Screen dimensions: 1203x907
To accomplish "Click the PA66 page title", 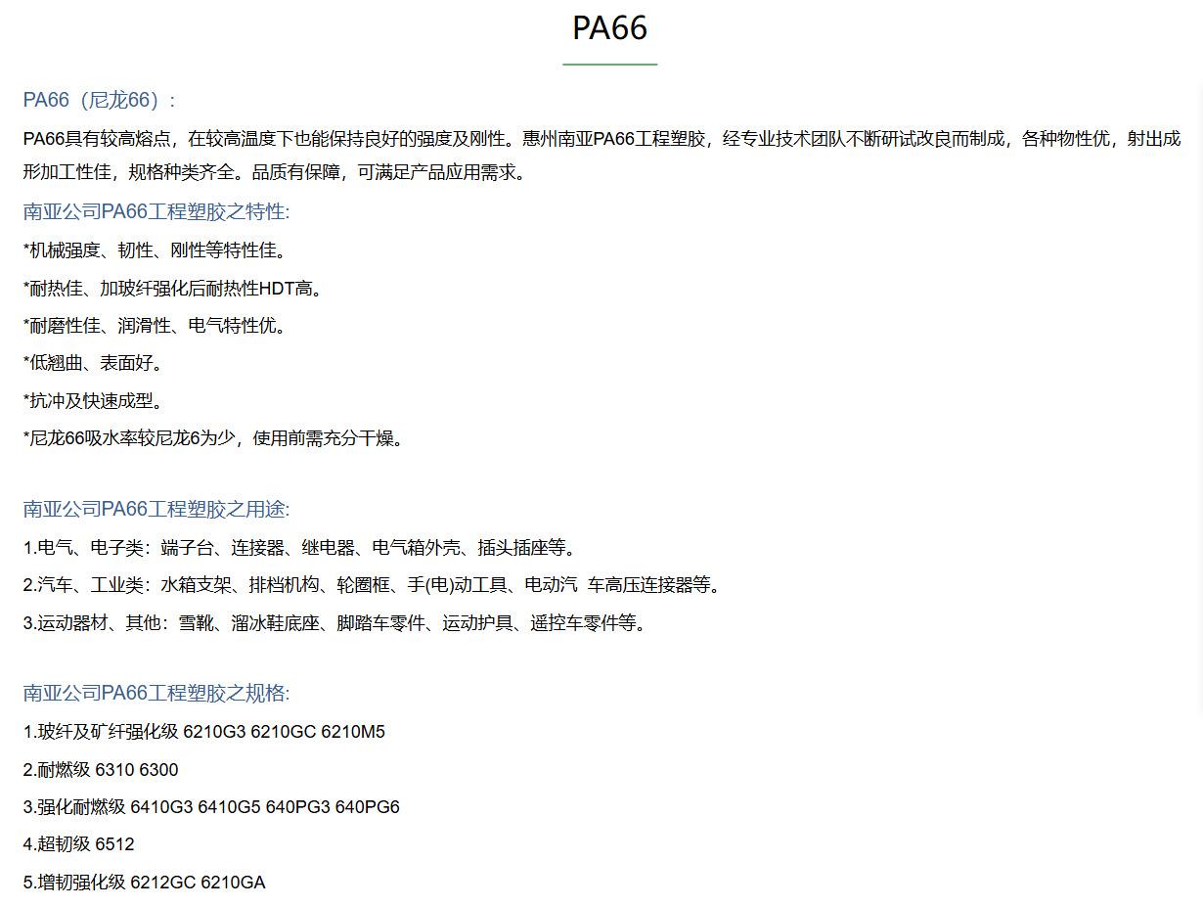I will tap(609, 27).
